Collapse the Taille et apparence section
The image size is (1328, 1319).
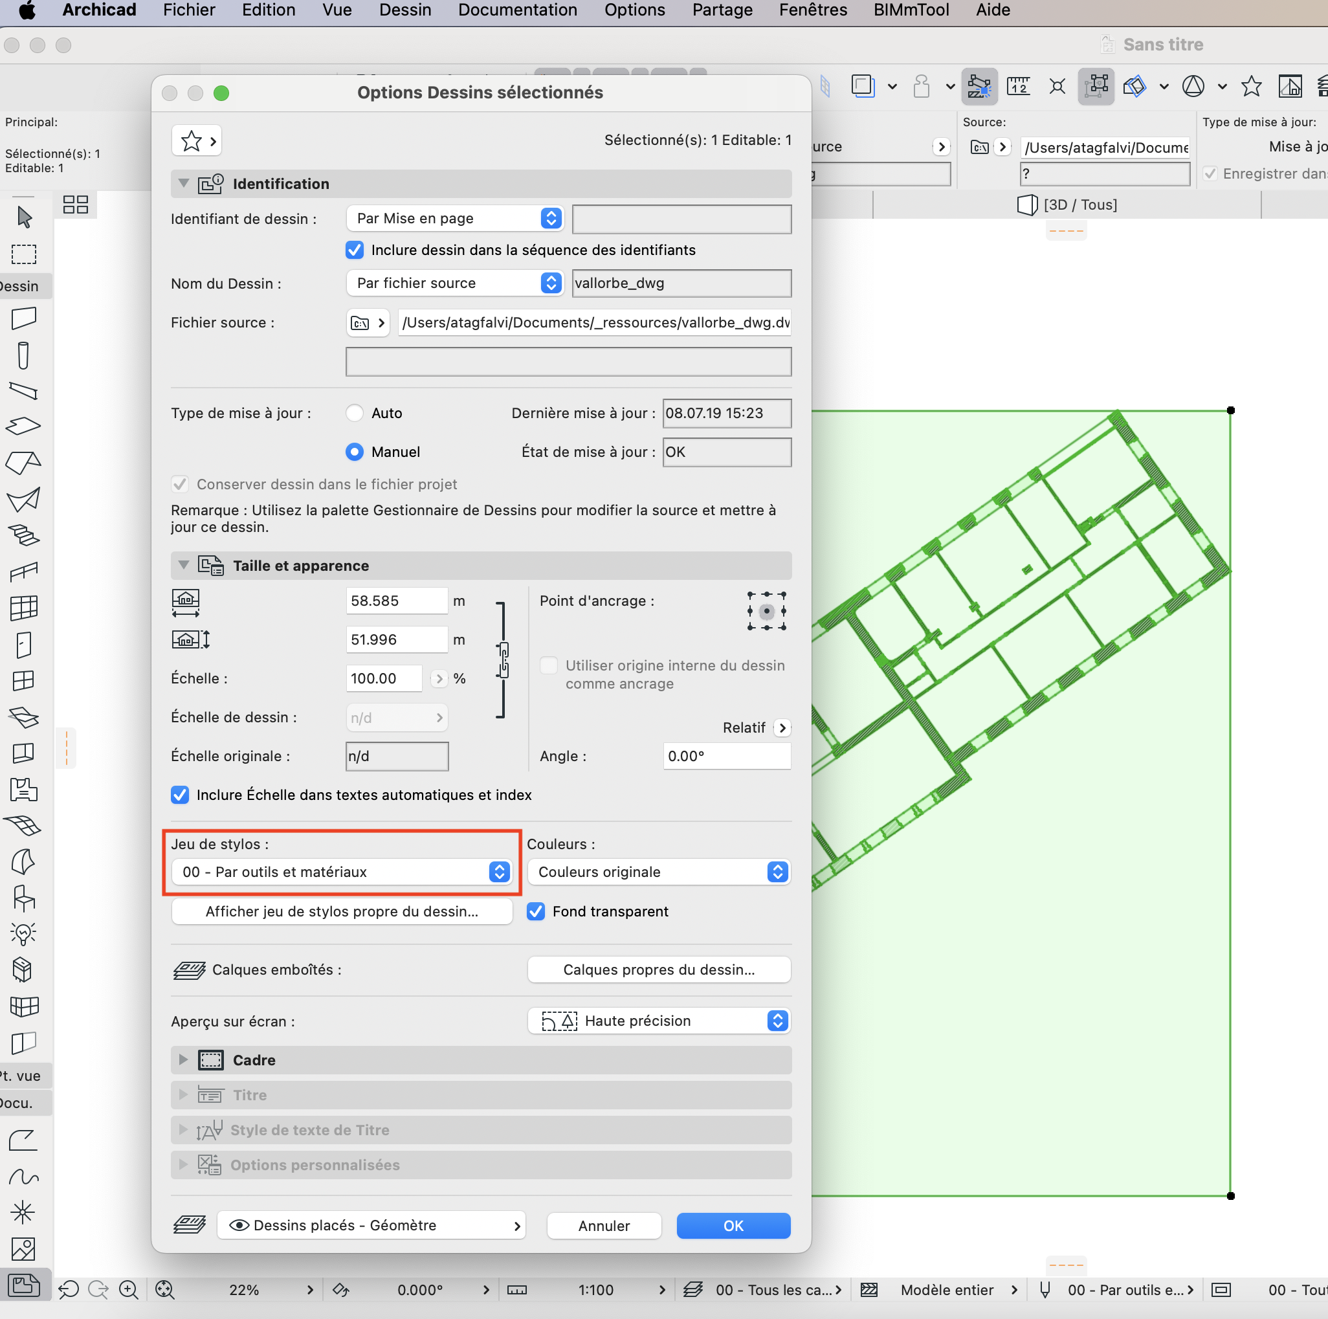pos(184,565)
